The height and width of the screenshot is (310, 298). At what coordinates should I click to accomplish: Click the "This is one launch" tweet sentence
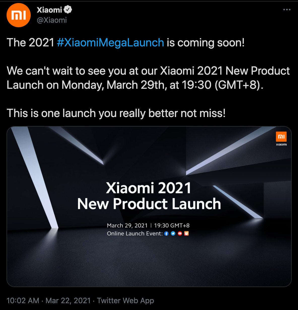[x=116, y=113]
